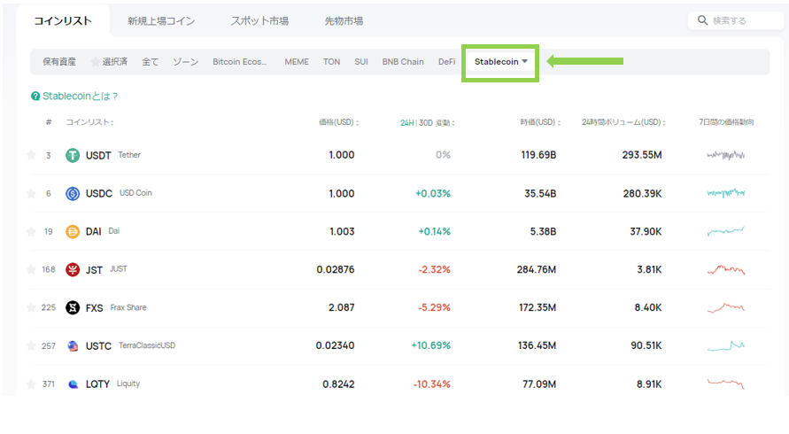
Task: Select the Bitcoin Ecos... filter
Action: tap(239, 62)
